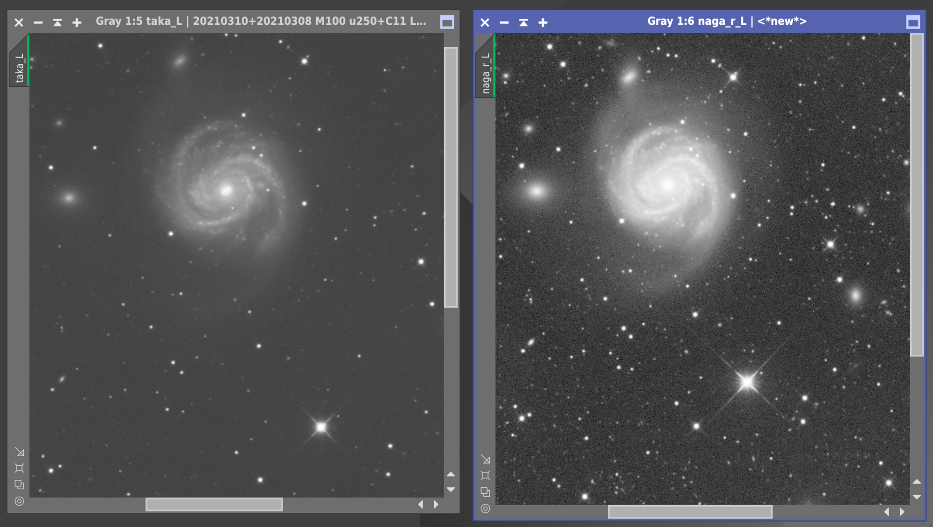Click the galaxy core in taka_L image
933x527 pixels.
click(x=226, y=190)
